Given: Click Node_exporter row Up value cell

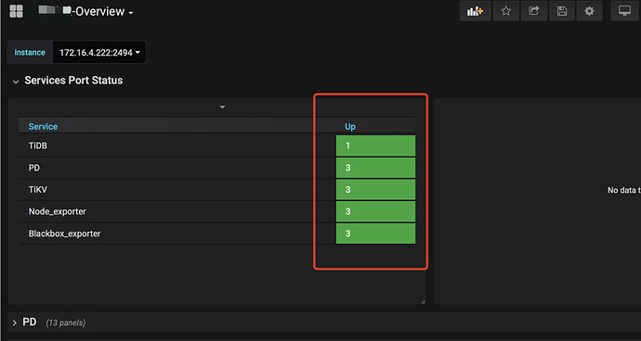Looking at the screenshot, I should 375,211.
